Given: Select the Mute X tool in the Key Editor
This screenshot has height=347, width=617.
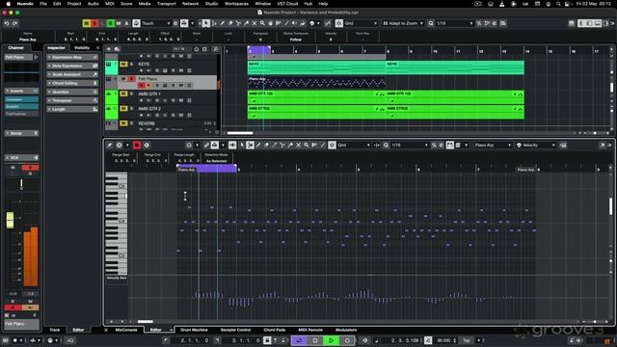Looking at the screenshot, I should (298, 146).
